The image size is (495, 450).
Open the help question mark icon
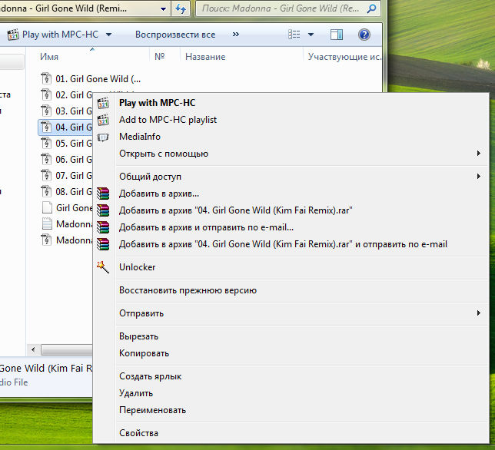tap(364, 35)
